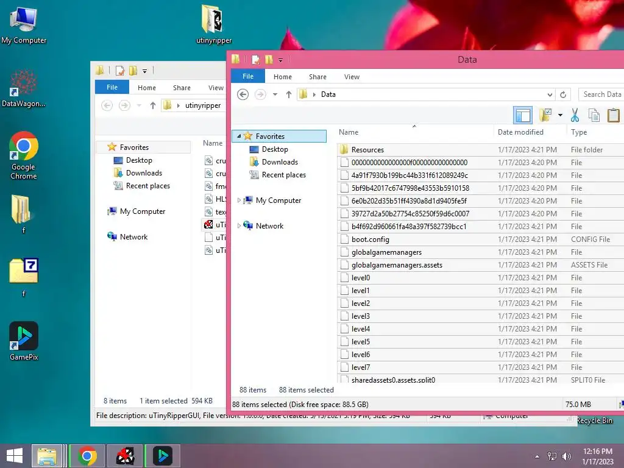Click the Paste clipboard icon in Data window

coord(613,115)
